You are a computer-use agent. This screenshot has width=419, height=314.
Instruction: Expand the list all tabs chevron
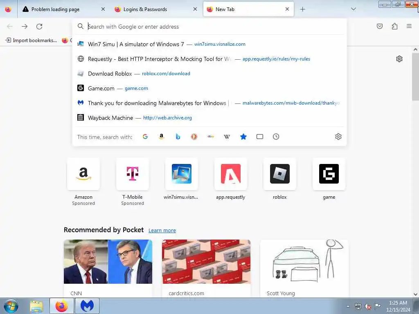coord(354,9)
